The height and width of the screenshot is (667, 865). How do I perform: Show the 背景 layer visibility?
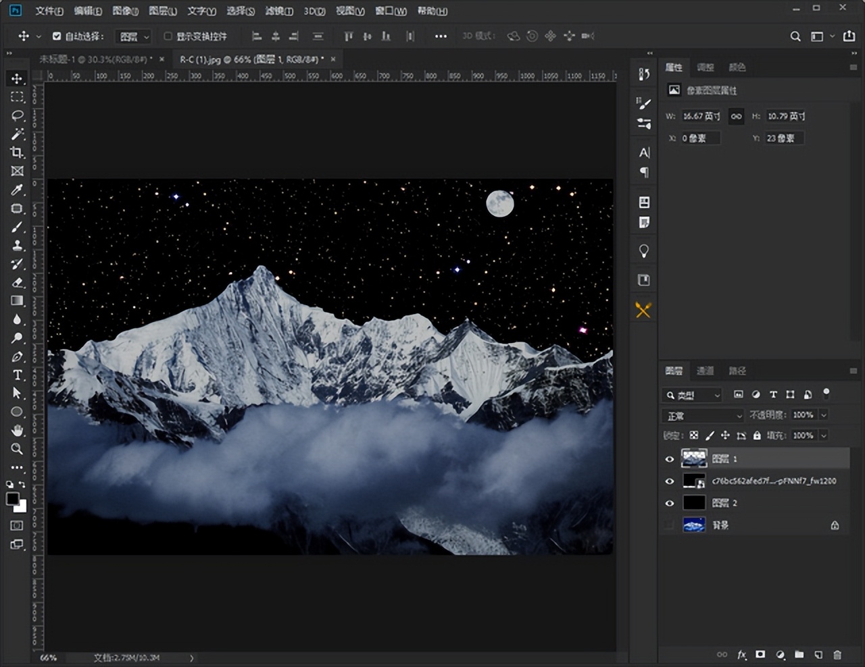tap(670, 525)
